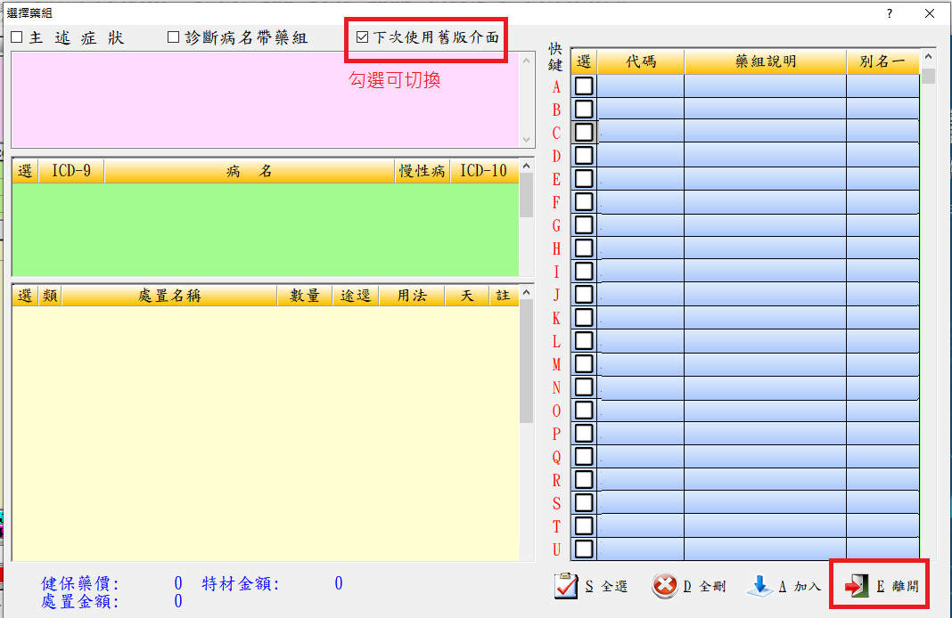The width and height of the screenshot is (952, 618).
Task: Uncheck 下次使用舊版介面 checkbox
Action: click(x=362, y=38)
